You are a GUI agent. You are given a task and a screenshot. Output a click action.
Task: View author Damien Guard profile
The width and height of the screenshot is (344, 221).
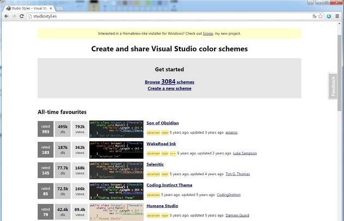[x=238, y=216]
